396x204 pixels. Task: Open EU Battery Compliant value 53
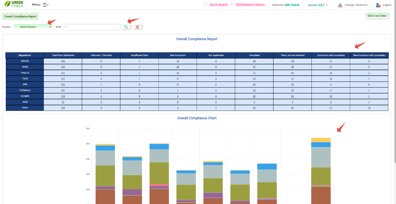pos(254,90)
